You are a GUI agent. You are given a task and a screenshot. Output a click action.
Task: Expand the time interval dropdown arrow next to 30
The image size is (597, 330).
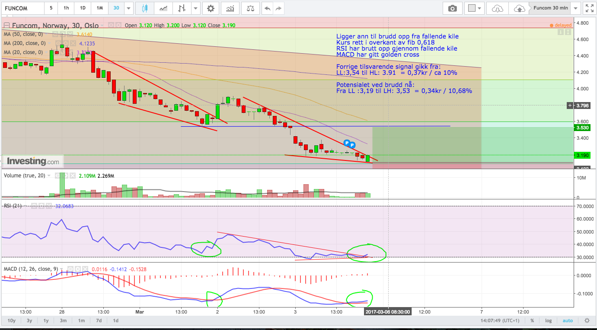click(x=128, y=8)
